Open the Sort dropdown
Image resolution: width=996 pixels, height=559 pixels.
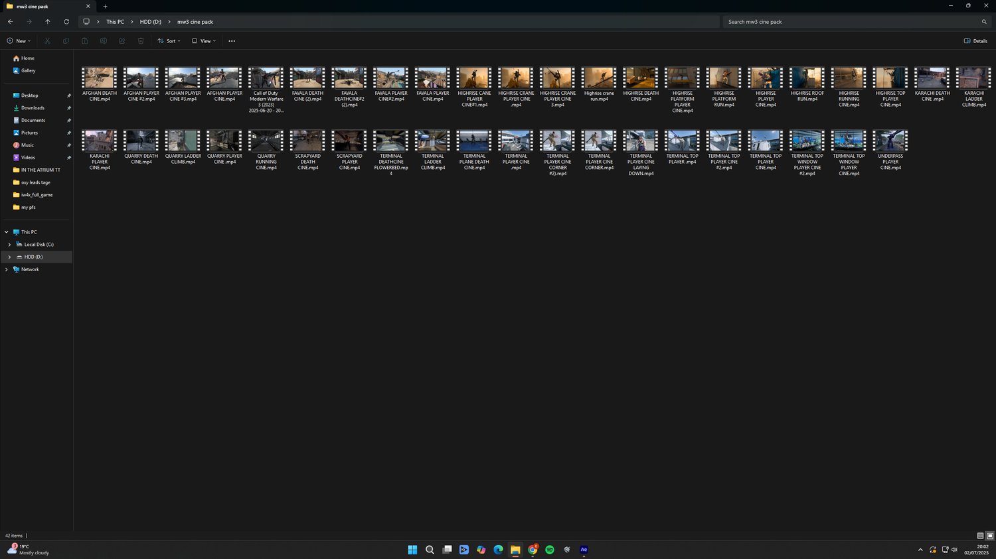(x=169, y=41)
